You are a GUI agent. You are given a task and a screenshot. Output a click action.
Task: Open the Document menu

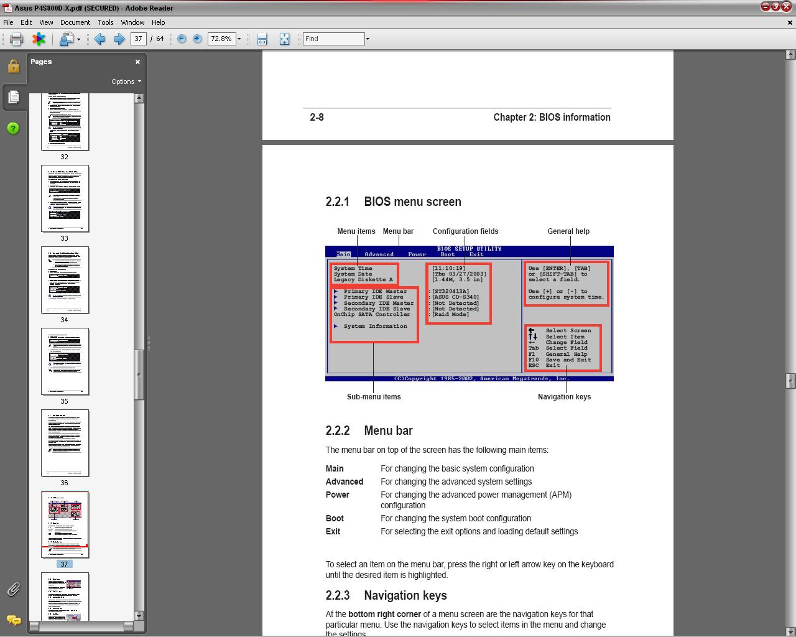[x=75, y=22]
